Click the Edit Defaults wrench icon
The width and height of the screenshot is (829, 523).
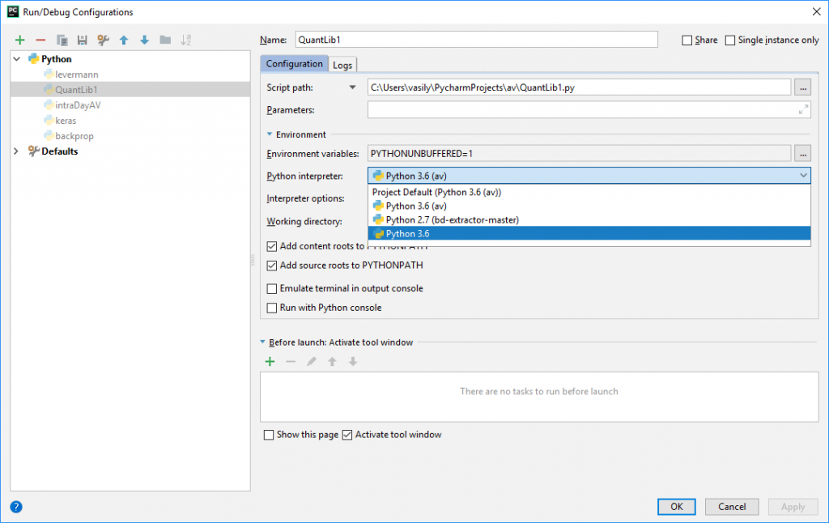point(103,40)
